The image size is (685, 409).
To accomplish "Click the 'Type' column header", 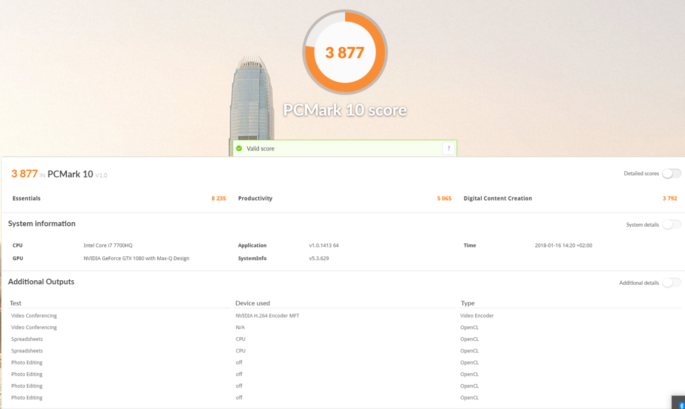I will pos(468,303).
